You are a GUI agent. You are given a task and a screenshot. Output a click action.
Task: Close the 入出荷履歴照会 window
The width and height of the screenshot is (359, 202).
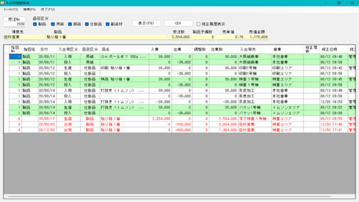pos(352,3)
